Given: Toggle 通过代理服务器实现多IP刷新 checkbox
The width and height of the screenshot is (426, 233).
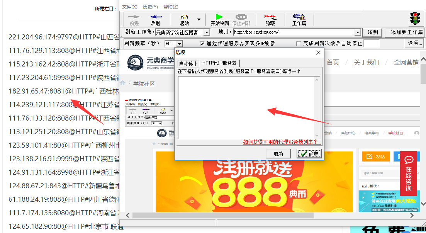Looking at the screenshot, I should (x=202, y=44).
